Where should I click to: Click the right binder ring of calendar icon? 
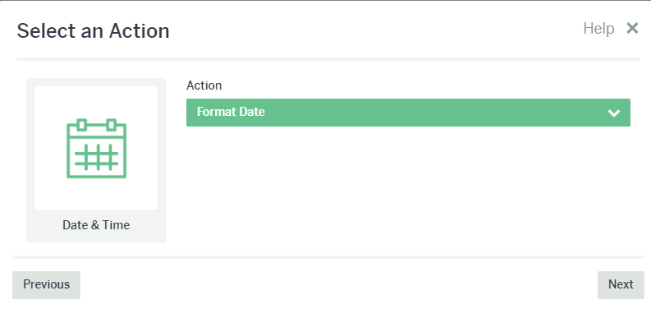(111, 125)
